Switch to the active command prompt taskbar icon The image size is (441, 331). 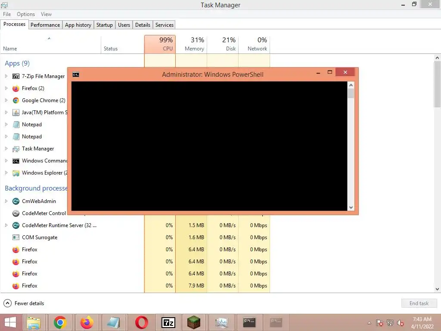(x=249, y=322)
